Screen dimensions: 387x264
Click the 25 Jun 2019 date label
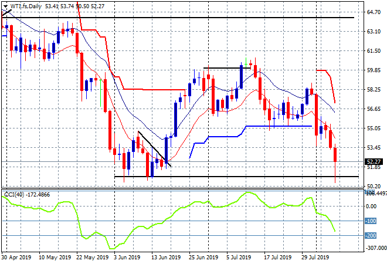click(203, 258)
